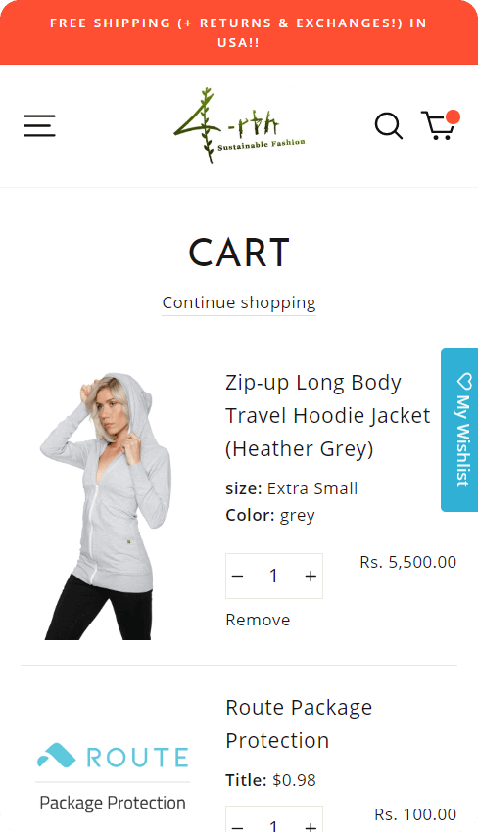
Task: Click the orange cart notification dot
Action: 453,117
